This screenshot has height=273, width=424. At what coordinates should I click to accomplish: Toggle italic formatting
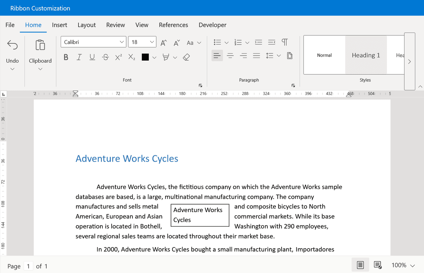[x=79, y=57]
